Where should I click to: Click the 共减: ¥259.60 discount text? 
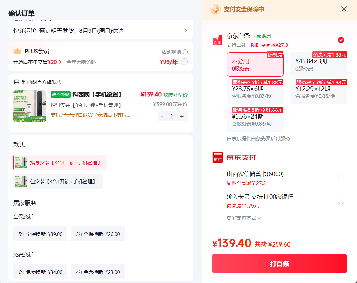pos(272,244)
